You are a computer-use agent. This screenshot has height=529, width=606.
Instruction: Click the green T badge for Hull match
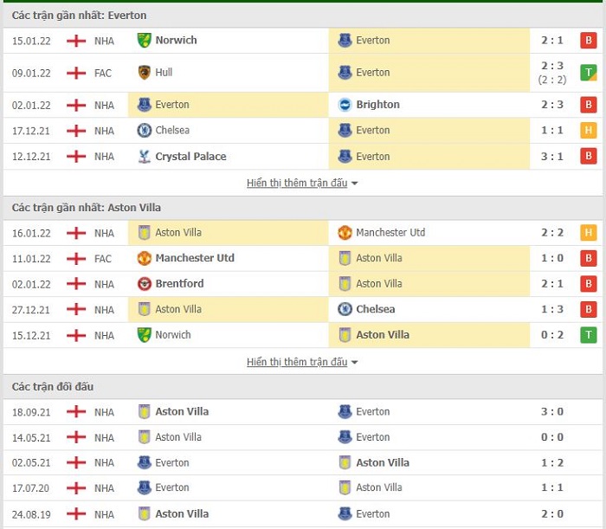click(x=588, y=73)
